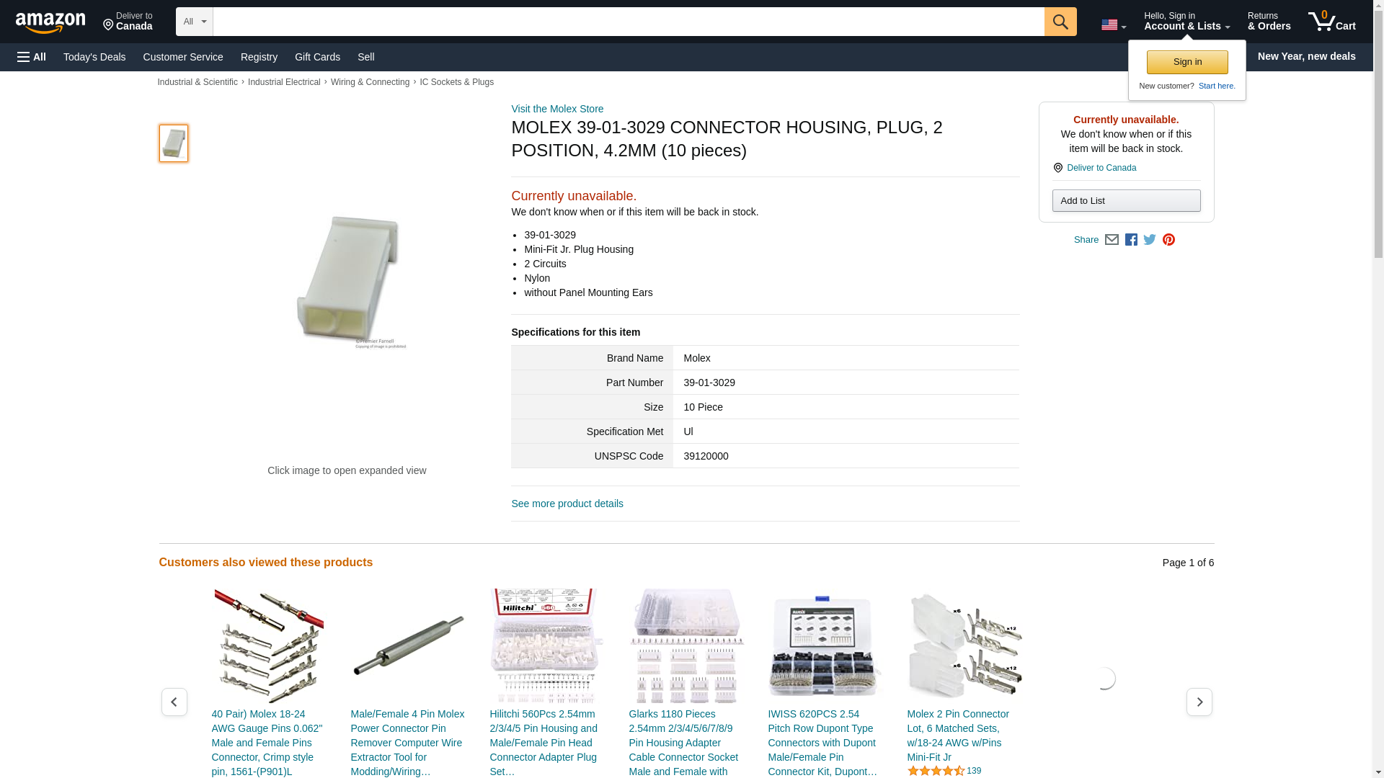
Task: Open Gift Cards nav item
Action: [317, 57]
